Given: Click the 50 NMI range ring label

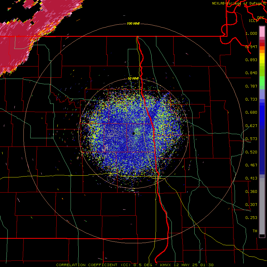Looking at the screenshot, I should [x=133, y=79].
